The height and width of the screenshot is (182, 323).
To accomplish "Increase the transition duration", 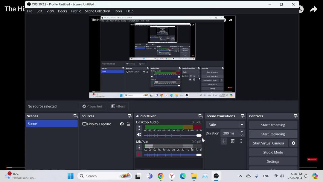I will 242,131.
